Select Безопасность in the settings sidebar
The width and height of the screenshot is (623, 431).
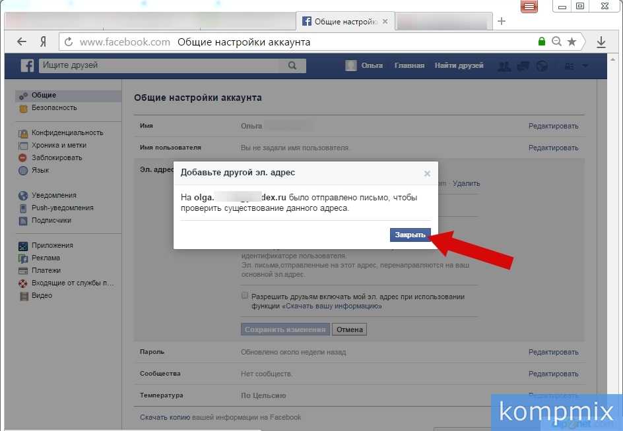[x=54, y=107]
